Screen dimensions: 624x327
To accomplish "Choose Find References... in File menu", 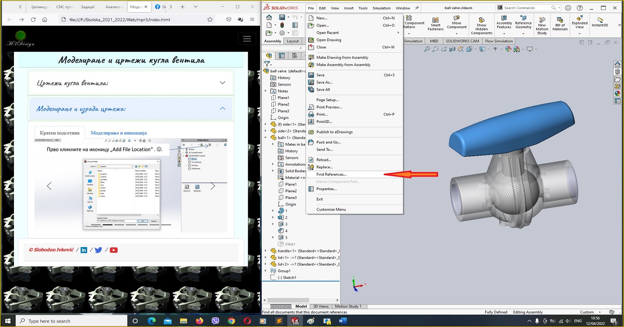I will tap(354, 174).
